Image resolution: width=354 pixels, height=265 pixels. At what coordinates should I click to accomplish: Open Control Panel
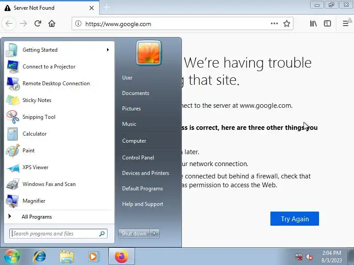pyautogui.click(x=138, y=158)
